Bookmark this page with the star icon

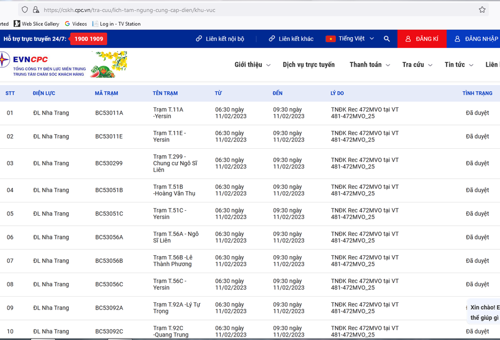pyautogui.click(x=482, y=10)
